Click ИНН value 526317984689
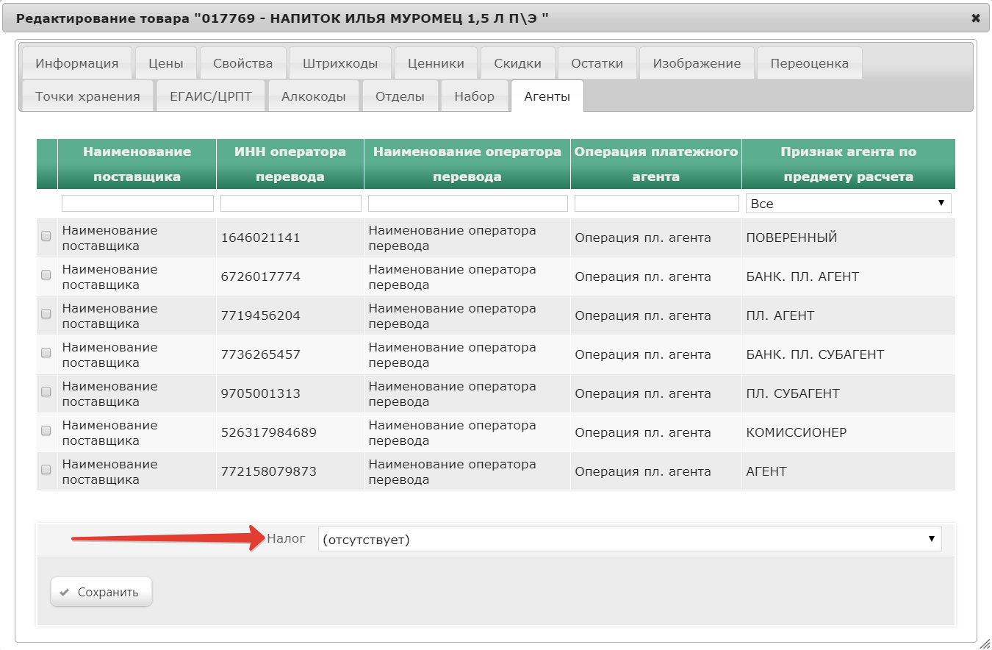This screenshot has height=650, width=992. point(269,432)
